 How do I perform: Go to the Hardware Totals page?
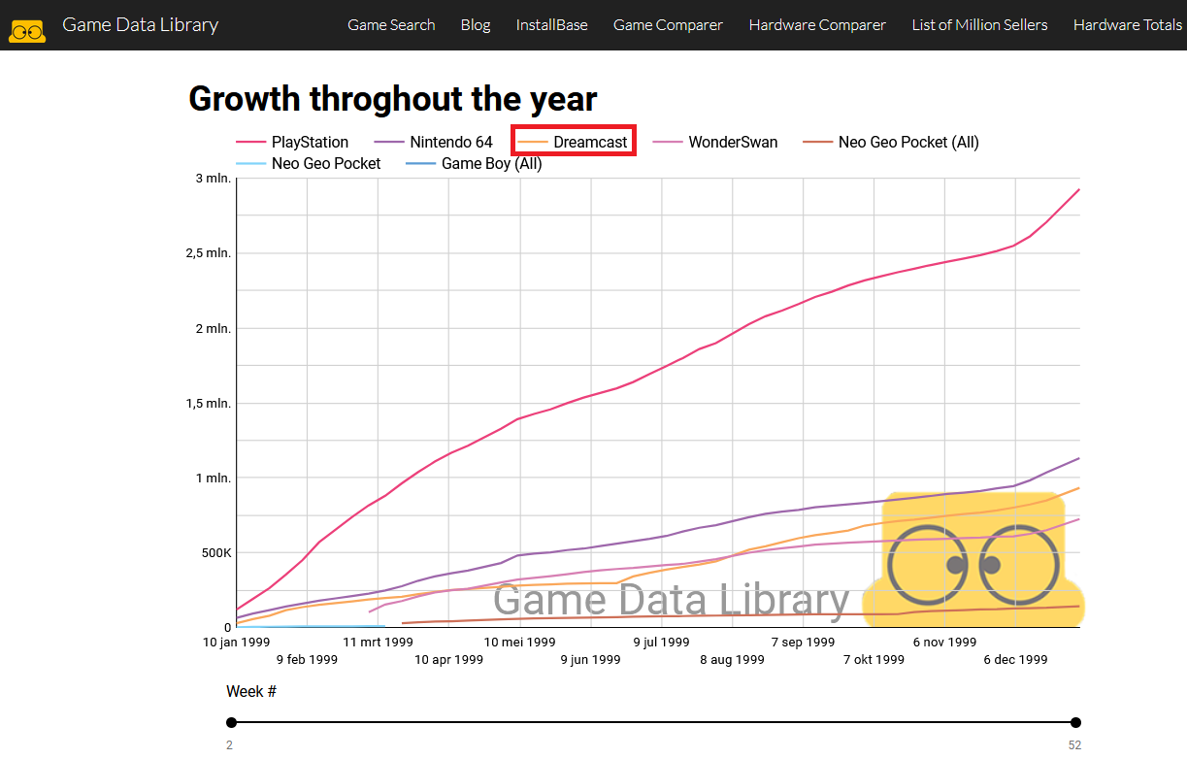coord(1128,25)
